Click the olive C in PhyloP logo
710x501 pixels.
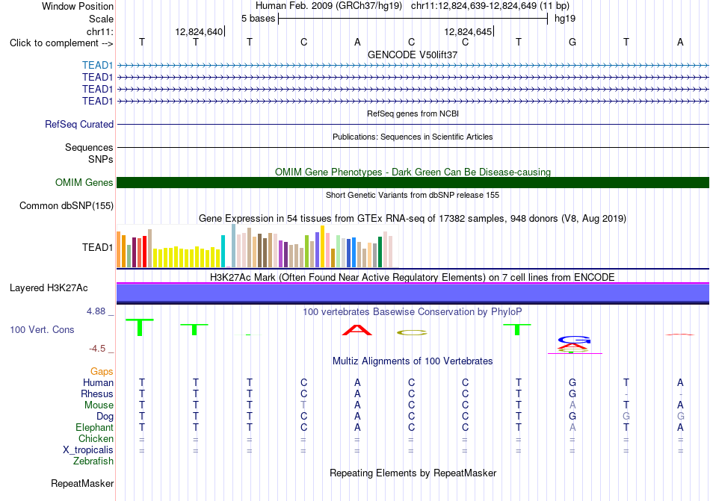pos(412,333)
